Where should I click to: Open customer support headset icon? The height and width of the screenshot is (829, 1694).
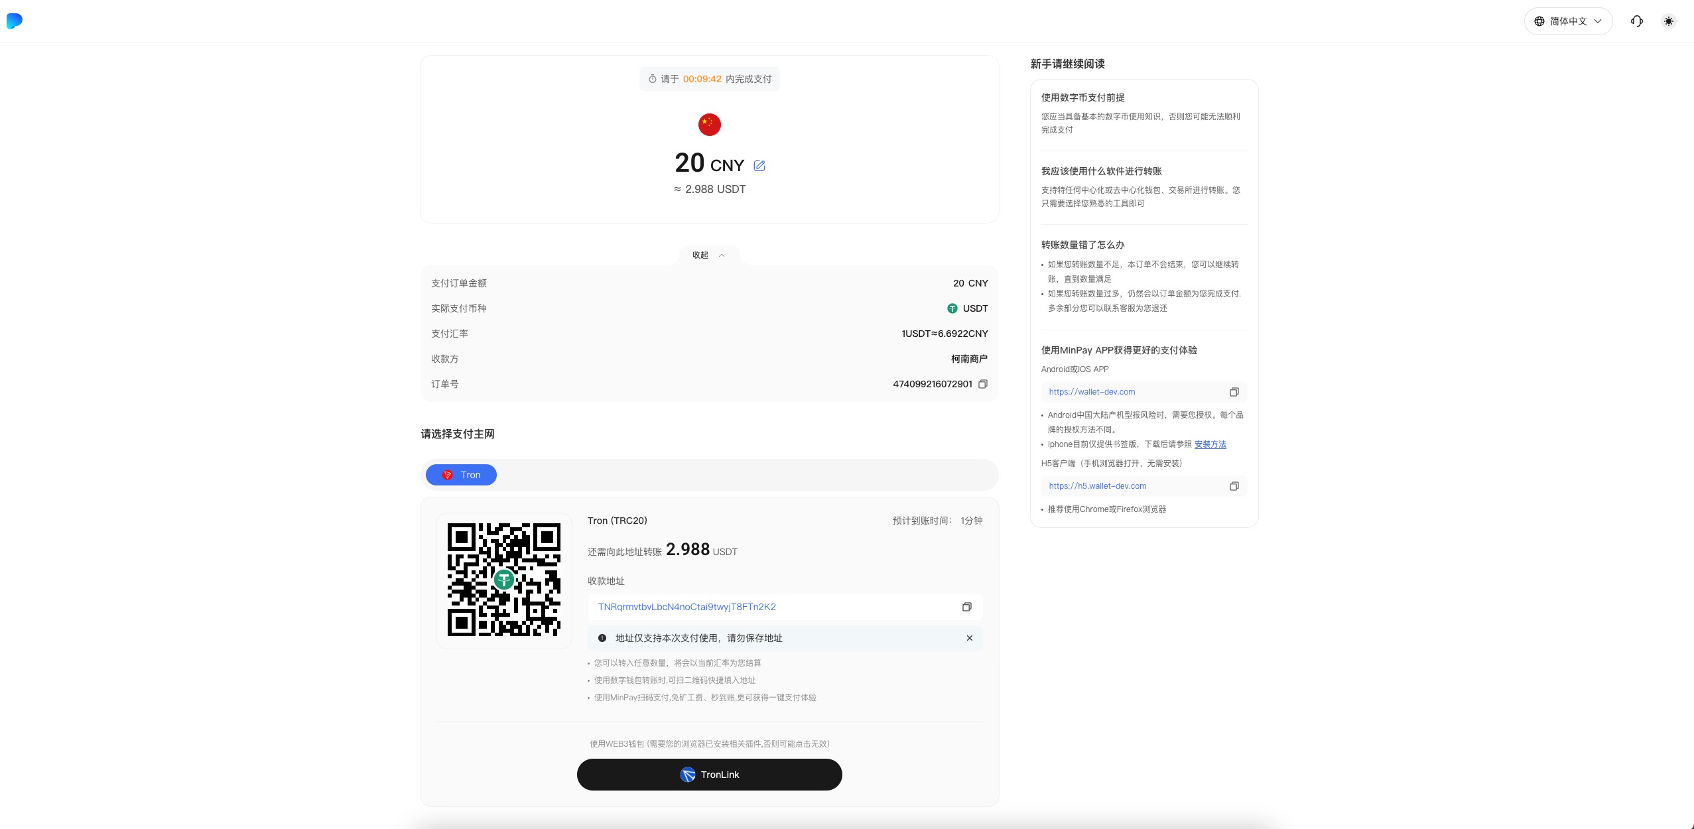(x=1636, y=21)
